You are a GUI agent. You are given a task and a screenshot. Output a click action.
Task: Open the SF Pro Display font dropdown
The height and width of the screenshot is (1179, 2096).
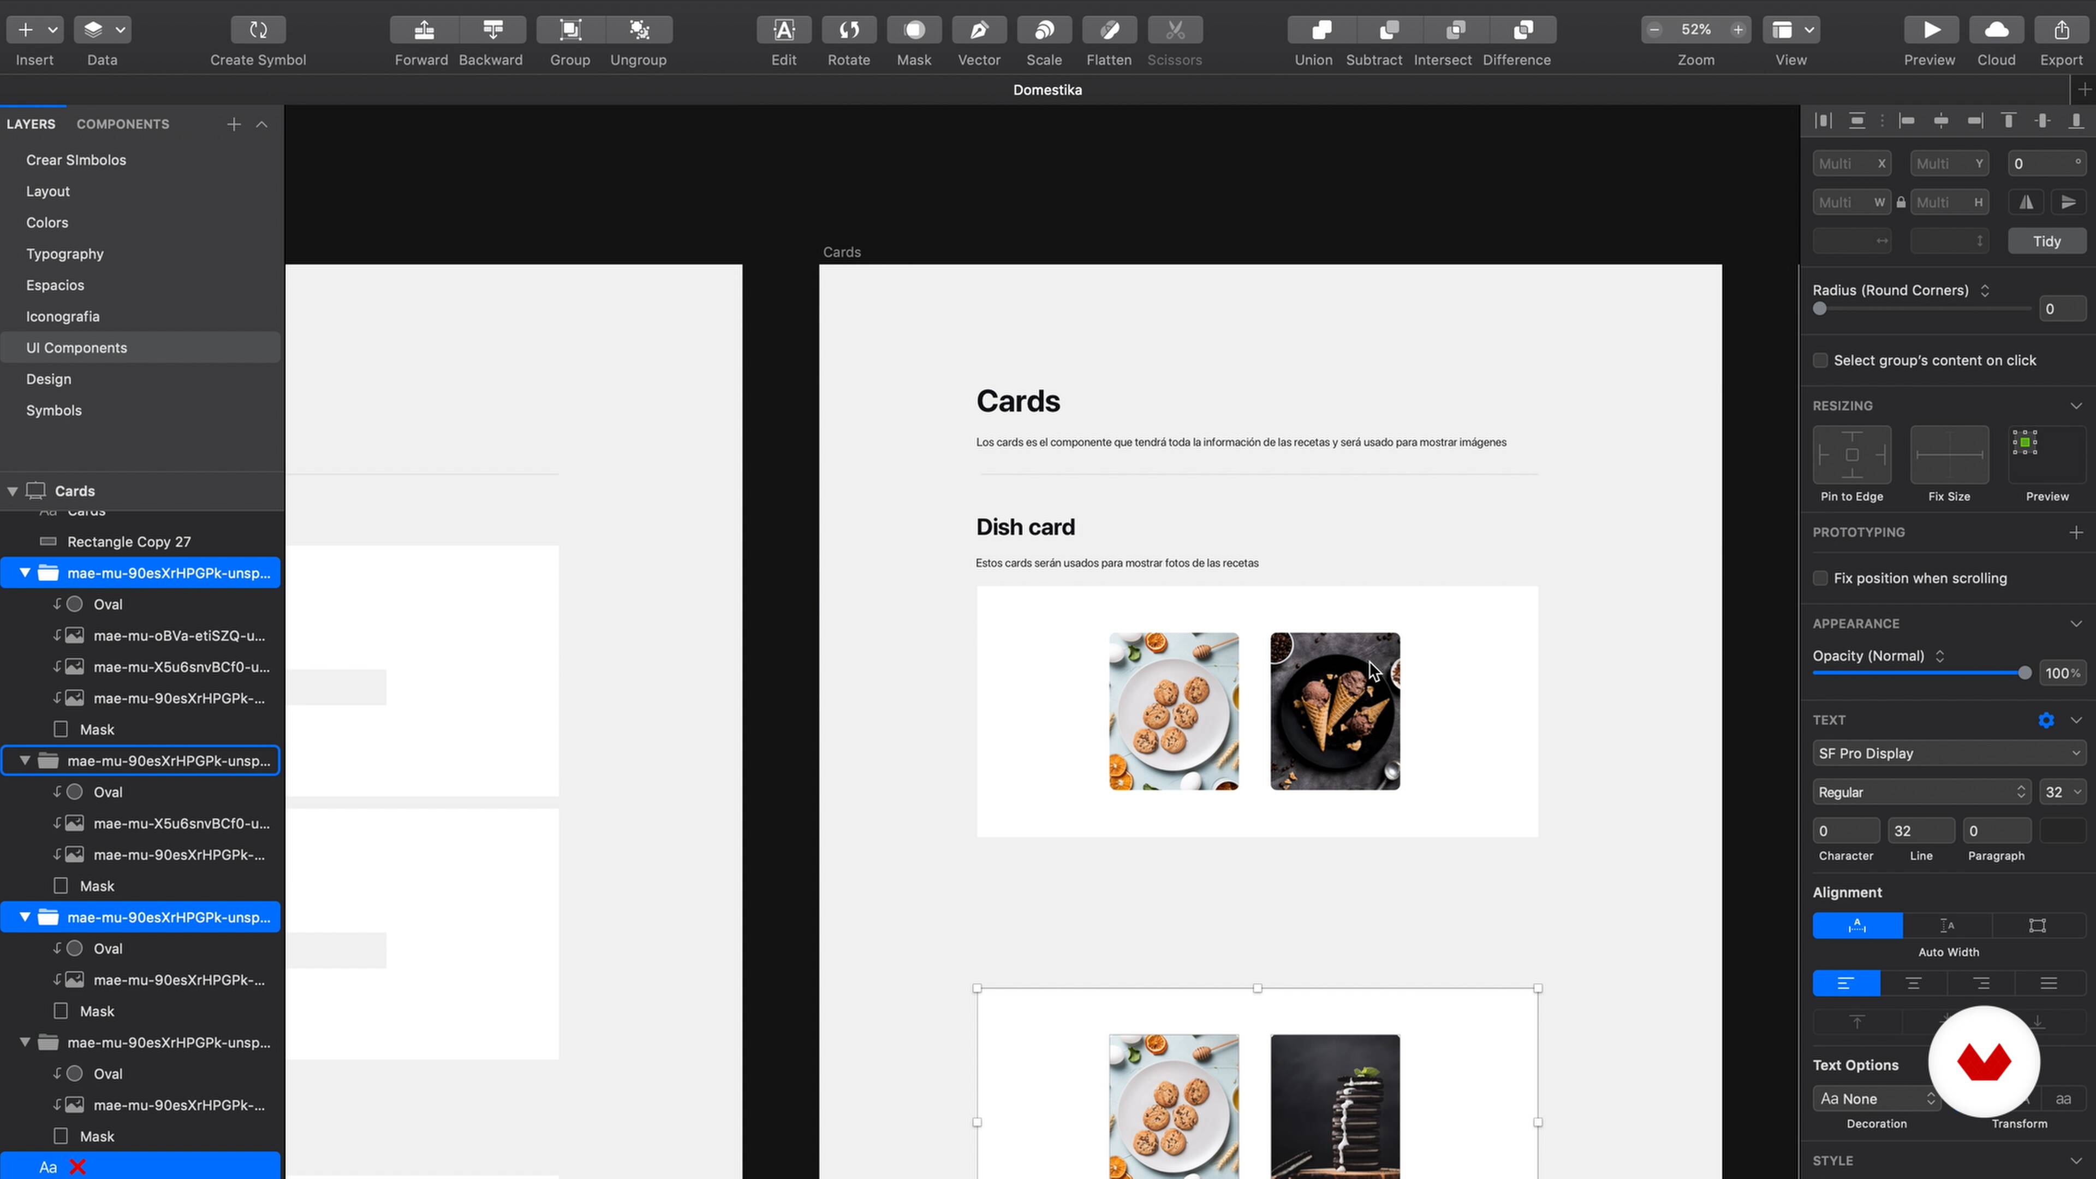(1949, 753)
